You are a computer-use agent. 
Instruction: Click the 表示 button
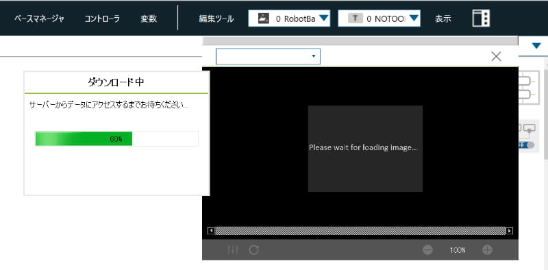tap(443, 19)
